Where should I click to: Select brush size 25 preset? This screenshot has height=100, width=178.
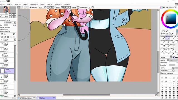[x=162, y=92]
